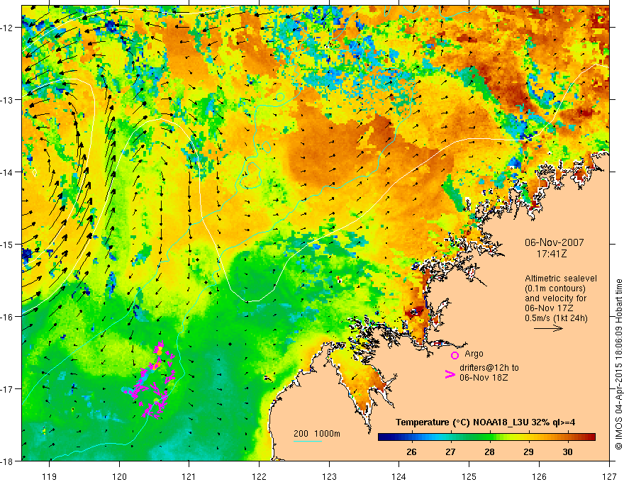Click the colorbar value 27
Screen dimensions: 624x482
point(450,452)
